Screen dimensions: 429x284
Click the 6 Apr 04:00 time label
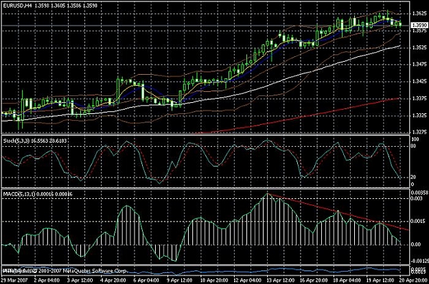146,281
